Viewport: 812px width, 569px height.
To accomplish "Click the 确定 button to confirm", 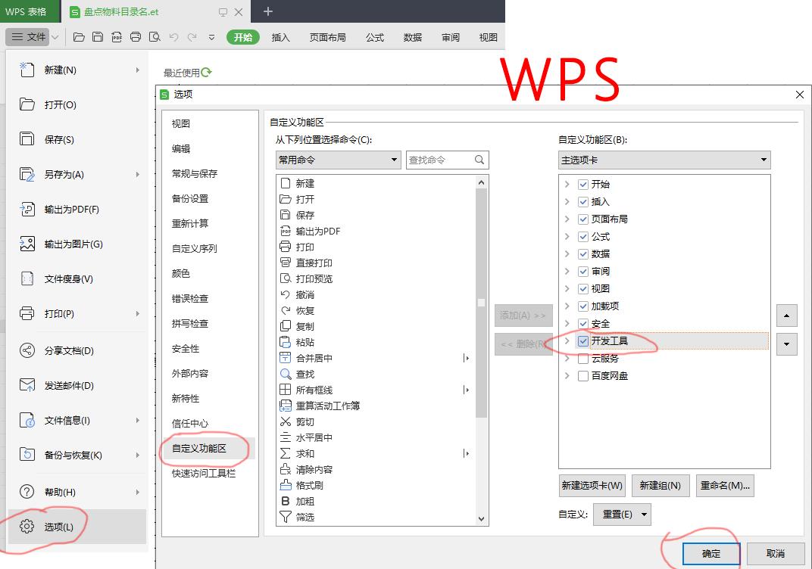I will (x=710, y=553).
